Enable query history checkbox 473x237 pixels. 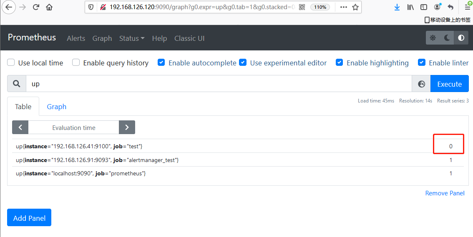(76, 62)
